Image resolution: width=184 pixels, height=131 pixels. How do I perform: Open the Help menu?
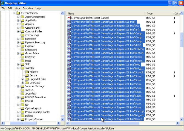pos(38,8)
